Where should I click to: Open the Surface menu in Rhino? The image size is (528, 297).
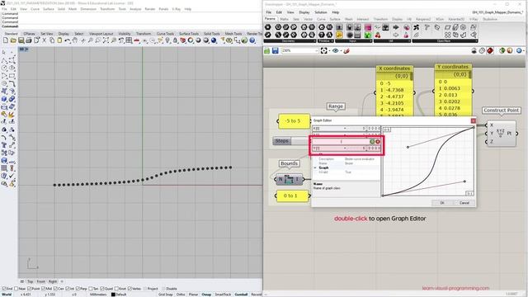pyautogui.click(x=49, y=9)
